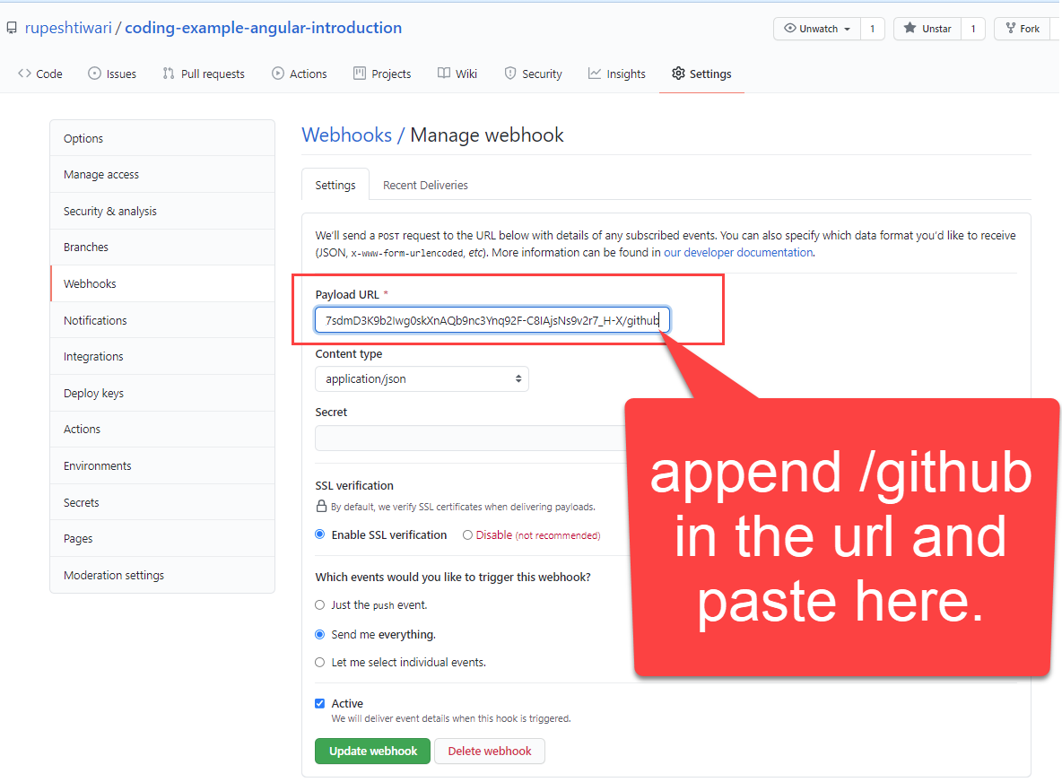Select Pages in sidebar
The image size is (1062, 782).
point(162,538)
